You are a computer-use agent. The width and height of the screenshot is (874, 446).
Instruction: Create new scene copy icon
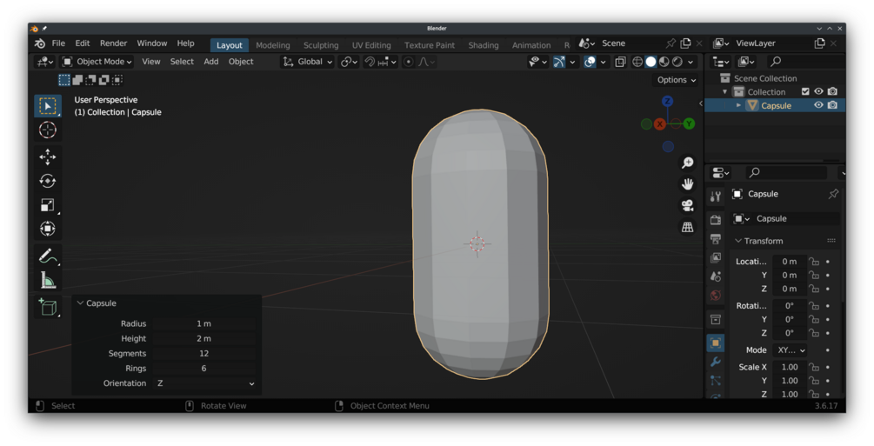[x=685, y=43]
